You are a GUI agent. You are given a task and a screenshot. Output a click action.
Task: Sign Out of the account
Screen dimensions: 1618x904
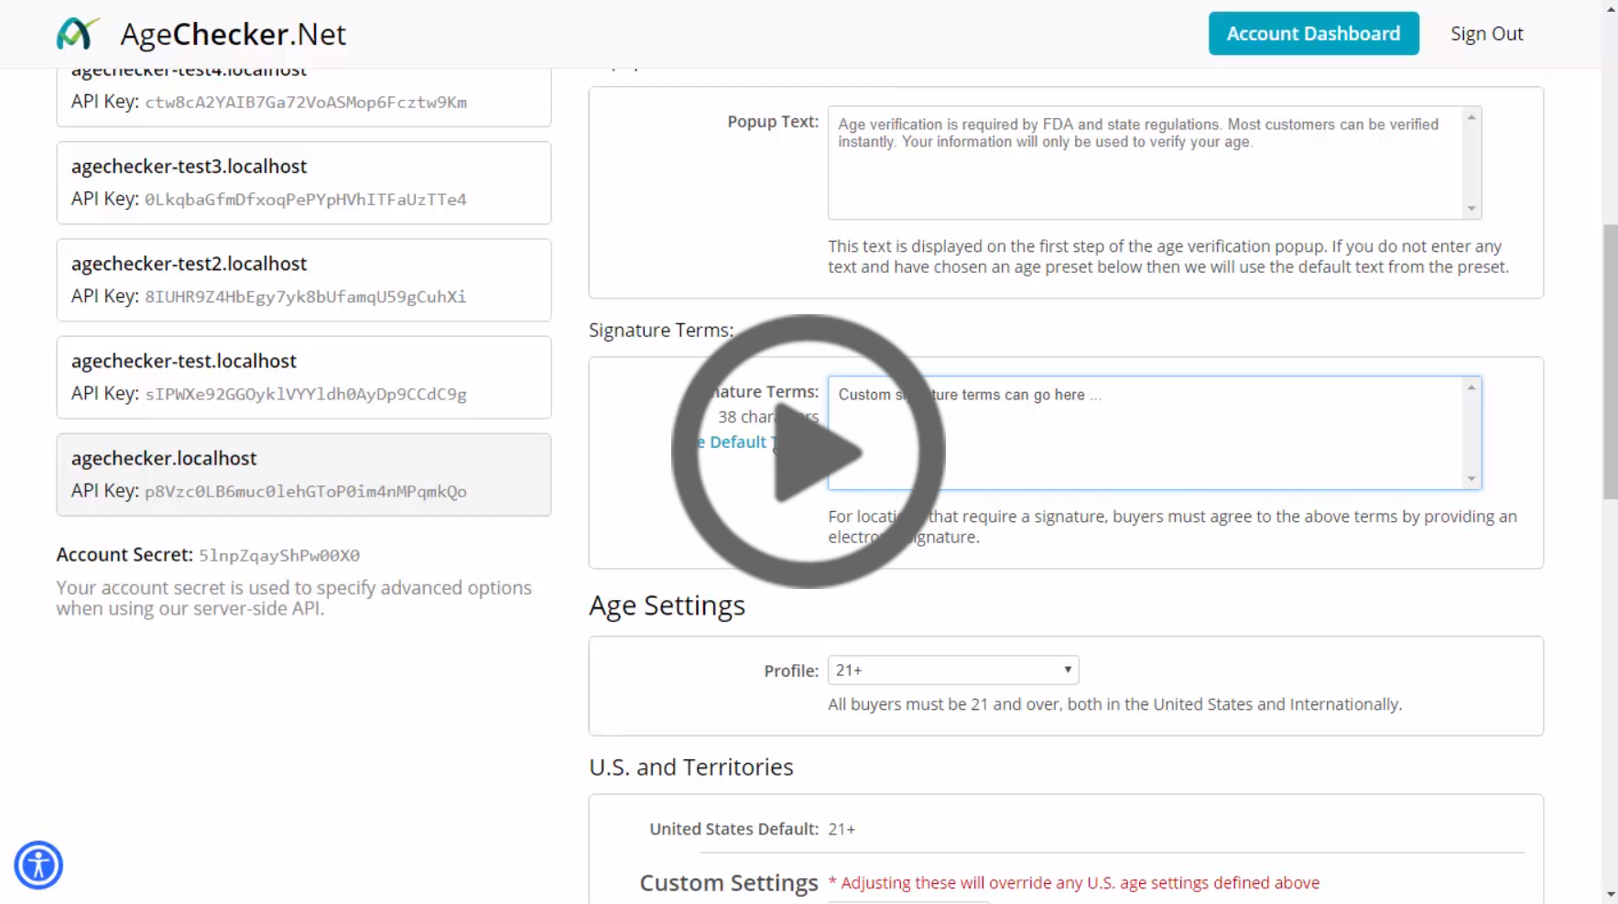coord(1486,34)
